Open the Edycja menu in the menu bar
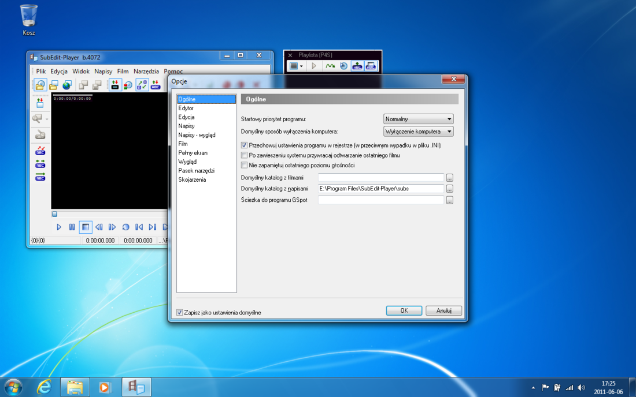This screenshot has height=397, width=636. pos(59,71)
